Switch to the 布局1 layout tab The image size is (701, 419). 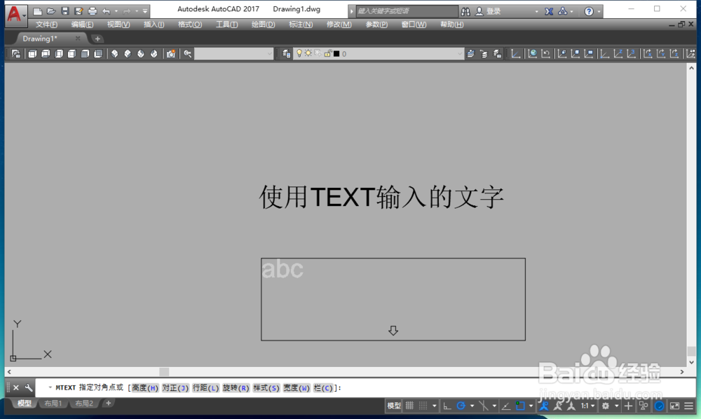(x=53, y=404)
